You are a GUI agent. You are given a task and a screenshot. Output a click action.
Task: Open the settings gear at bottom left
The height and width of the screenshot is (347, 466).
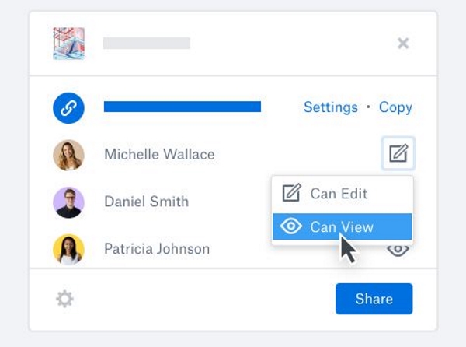[x=65, y=299]
